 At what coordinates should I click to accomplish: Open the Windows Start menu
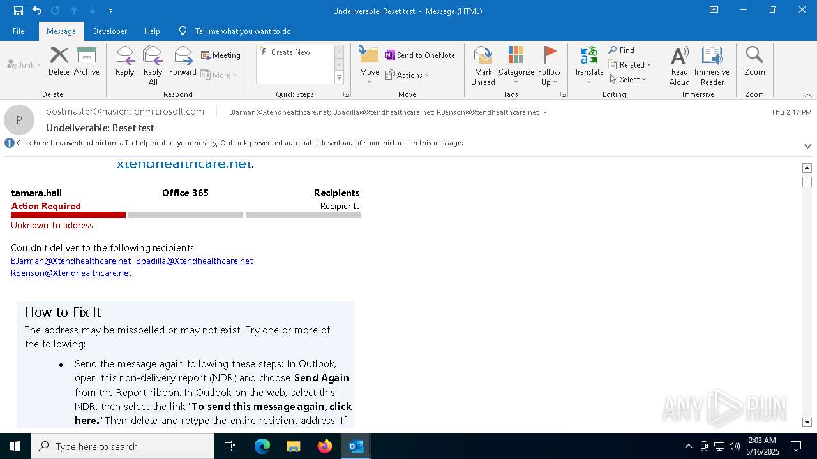coord(15,446)
